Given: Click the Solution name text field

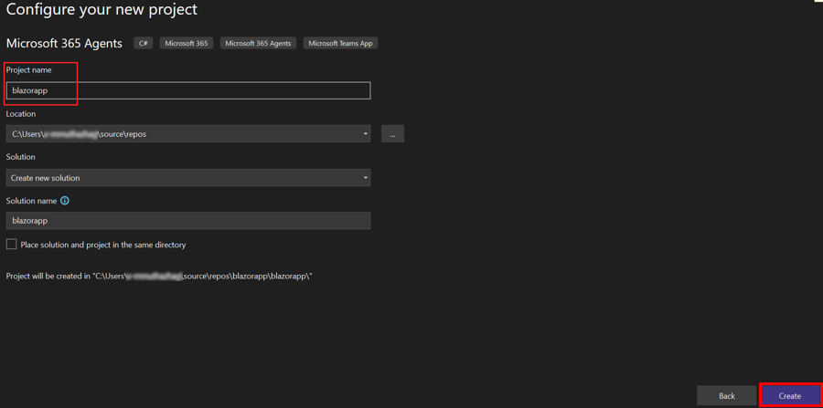Looking at the screenshot, I should 187,221.
